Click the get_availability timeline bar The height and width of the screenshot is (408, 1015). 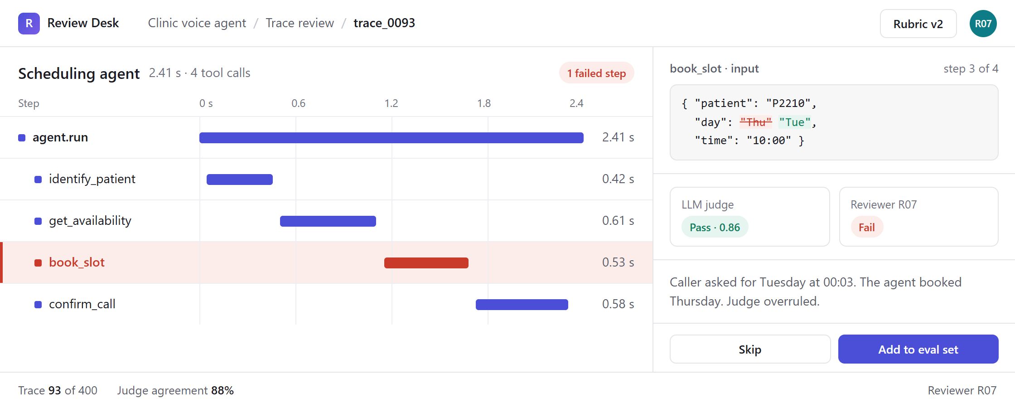328,221
